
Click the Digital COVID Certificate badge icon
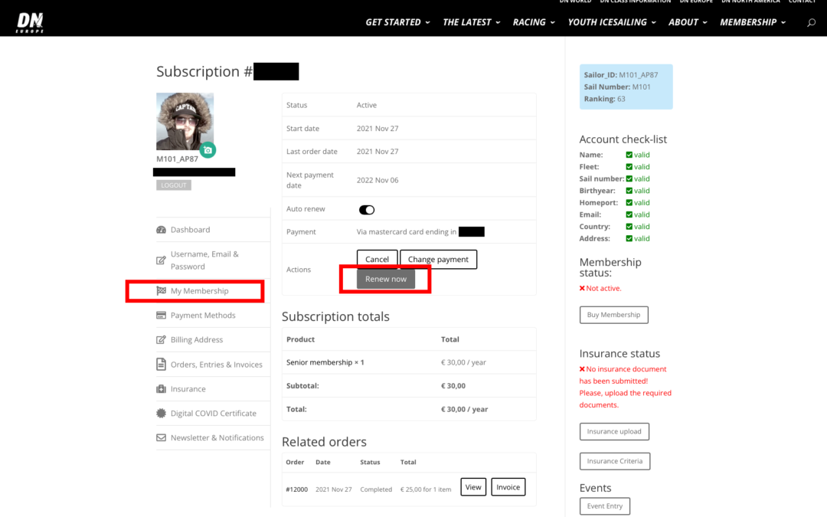pyautogui.click(x=161, y=414)
